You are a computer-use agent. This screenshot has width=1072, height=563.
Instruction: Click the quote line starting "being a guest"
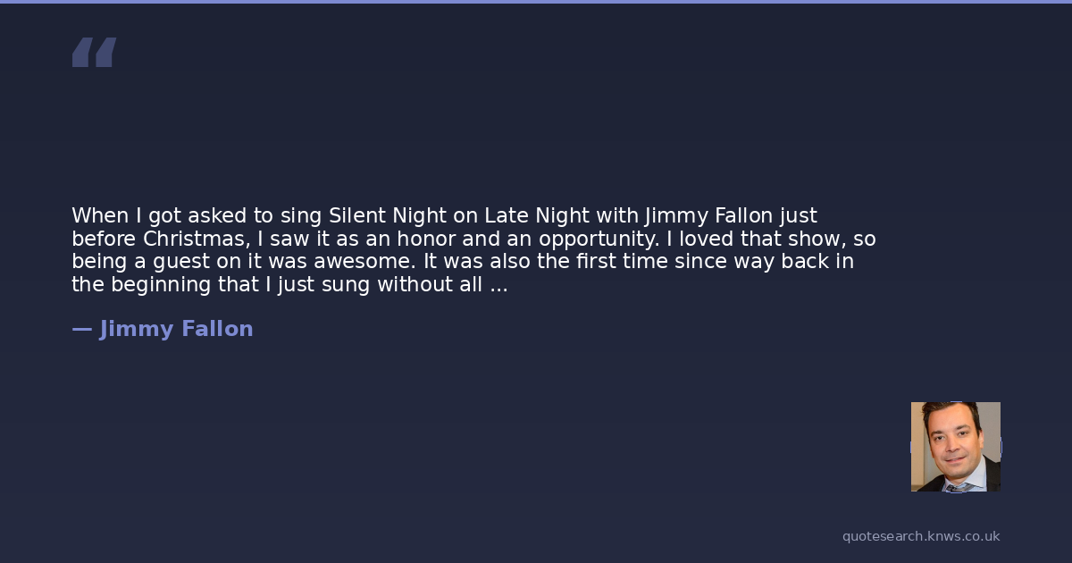tap(463, 263)
